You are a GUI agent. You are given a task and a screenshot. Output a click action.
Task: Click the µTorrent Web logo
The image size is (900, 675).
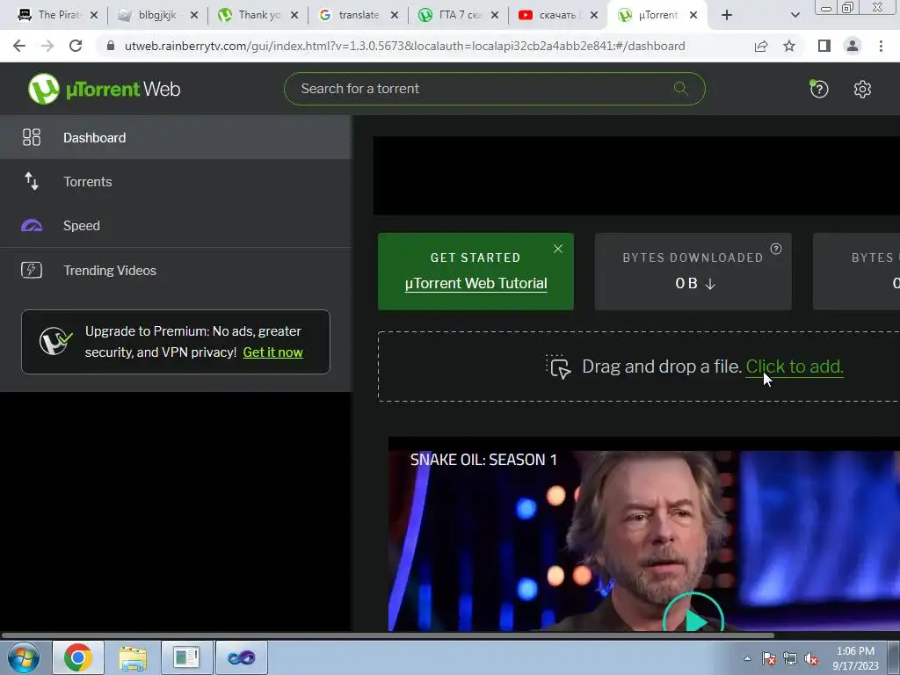click(104, 89)
